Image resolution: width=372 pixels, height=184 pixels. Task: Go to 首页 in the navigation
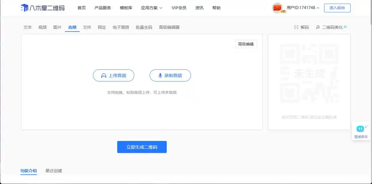(81, 8)
